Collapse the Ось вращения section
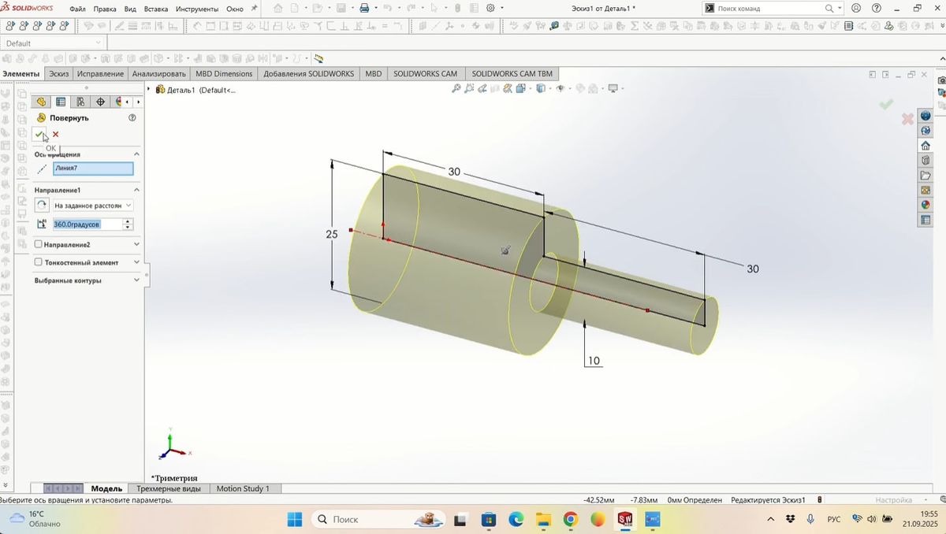 click(x=136, y=154)
